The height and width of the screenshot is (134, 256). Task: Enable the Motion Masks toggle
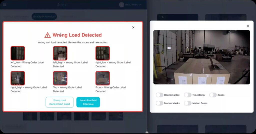point(159,103)
